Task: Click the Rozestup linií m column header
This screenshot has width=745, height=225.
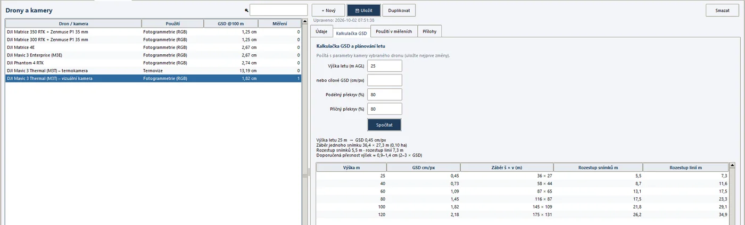Action: pyautogui.click(x=685, y=168)
